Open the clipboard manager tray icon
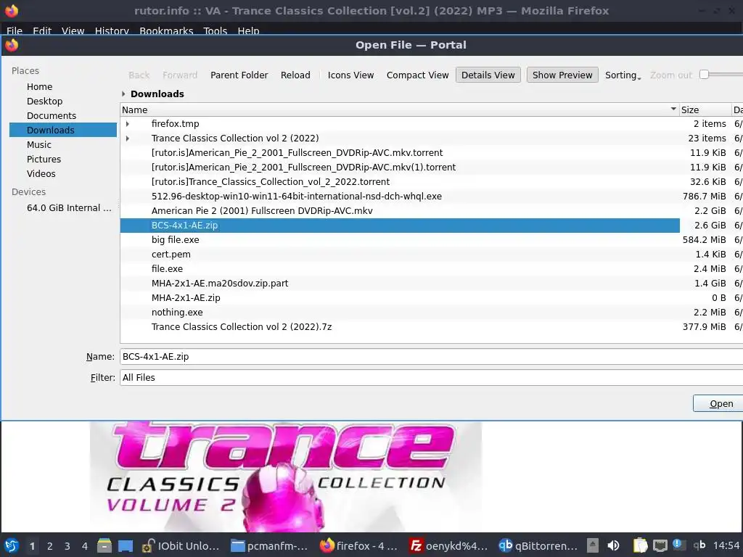Viewport: 743px width, 557px height. click(x=640, y=545)
